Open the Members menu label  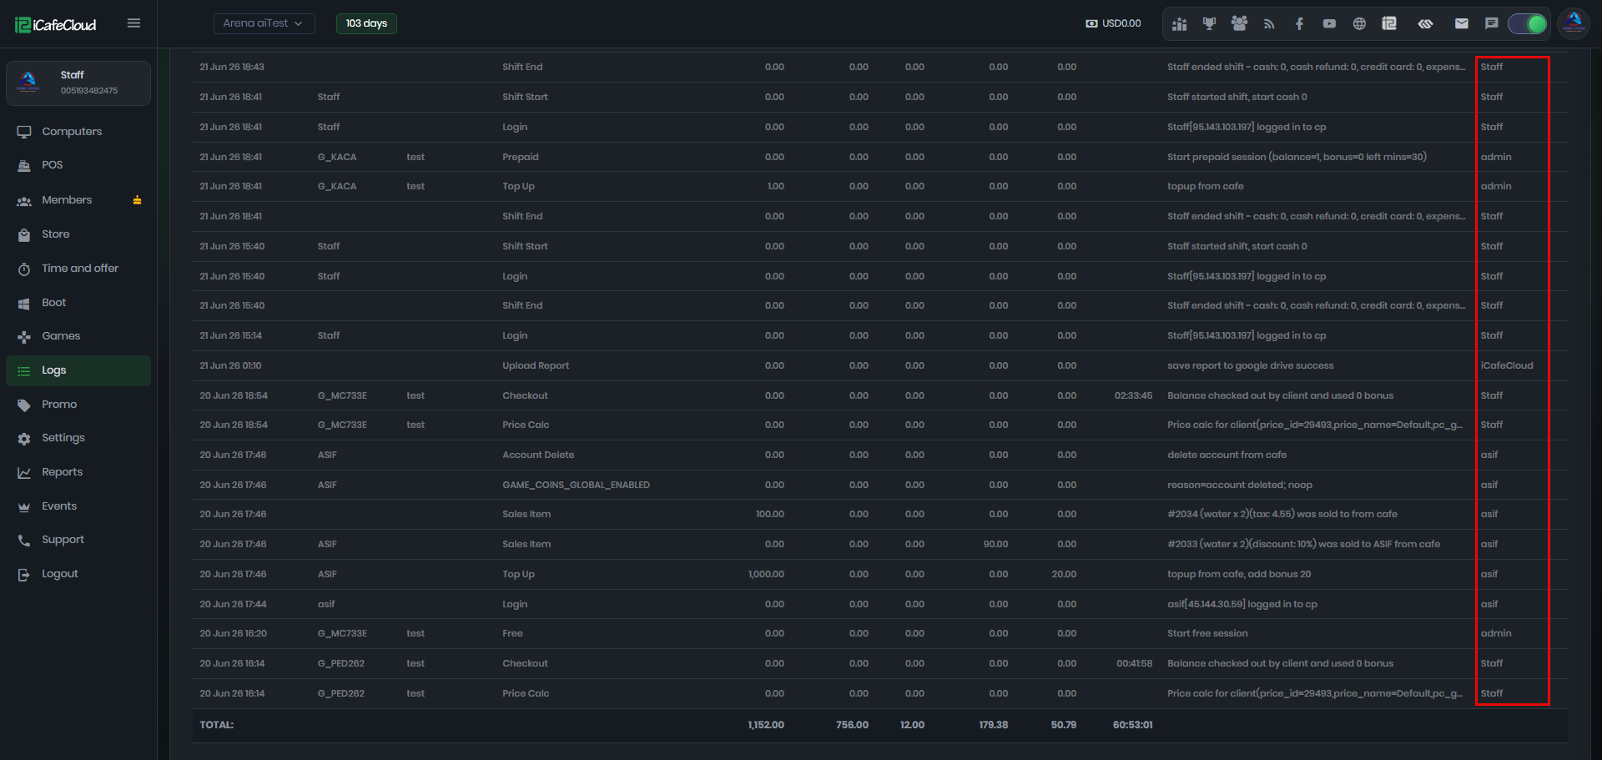(x=67, y=200)
